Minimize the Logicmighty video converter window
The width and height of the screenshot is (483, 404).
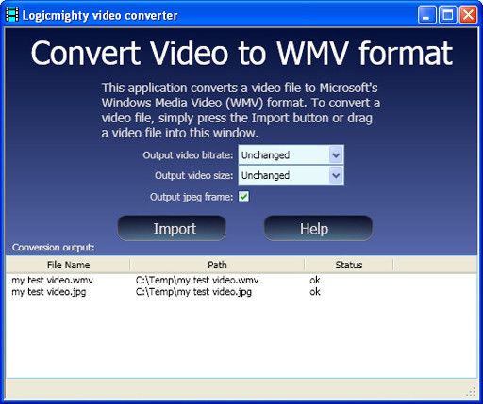[426, 15]
